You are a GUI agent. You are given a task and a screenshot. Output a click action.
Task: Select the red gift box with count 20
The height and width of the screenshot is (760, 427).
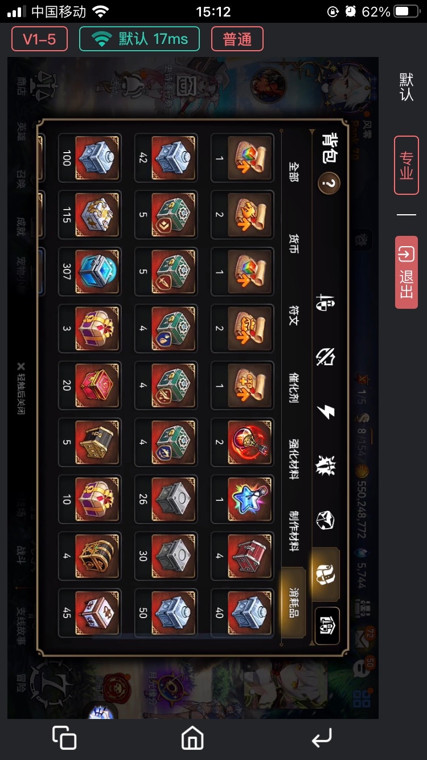click(97, 386)
